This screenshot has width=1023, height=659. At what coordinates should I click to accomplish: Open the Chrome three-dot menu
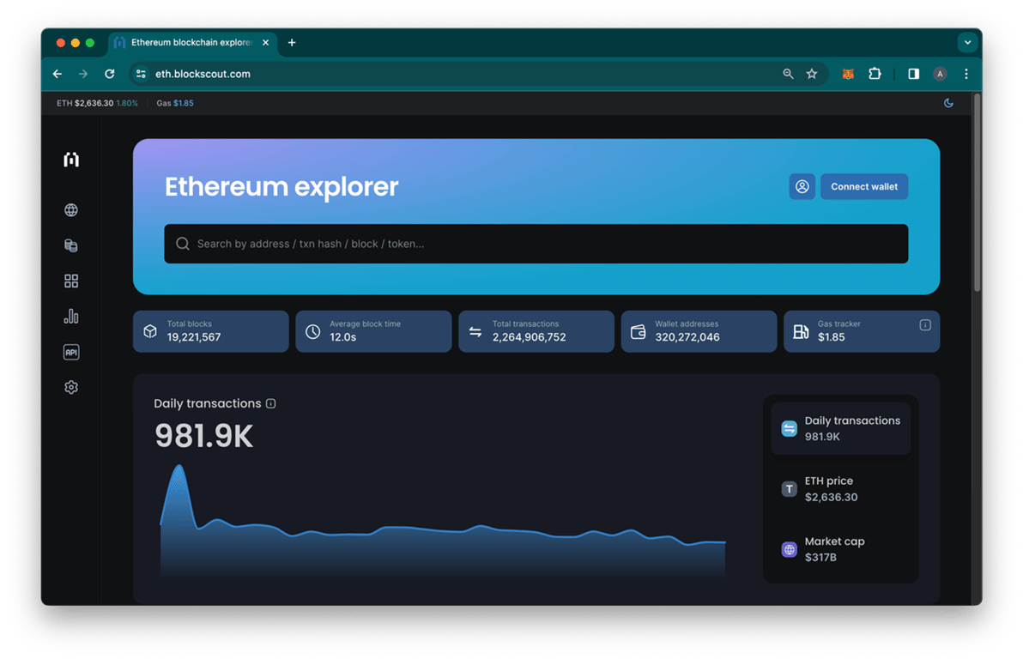[966, 74]
